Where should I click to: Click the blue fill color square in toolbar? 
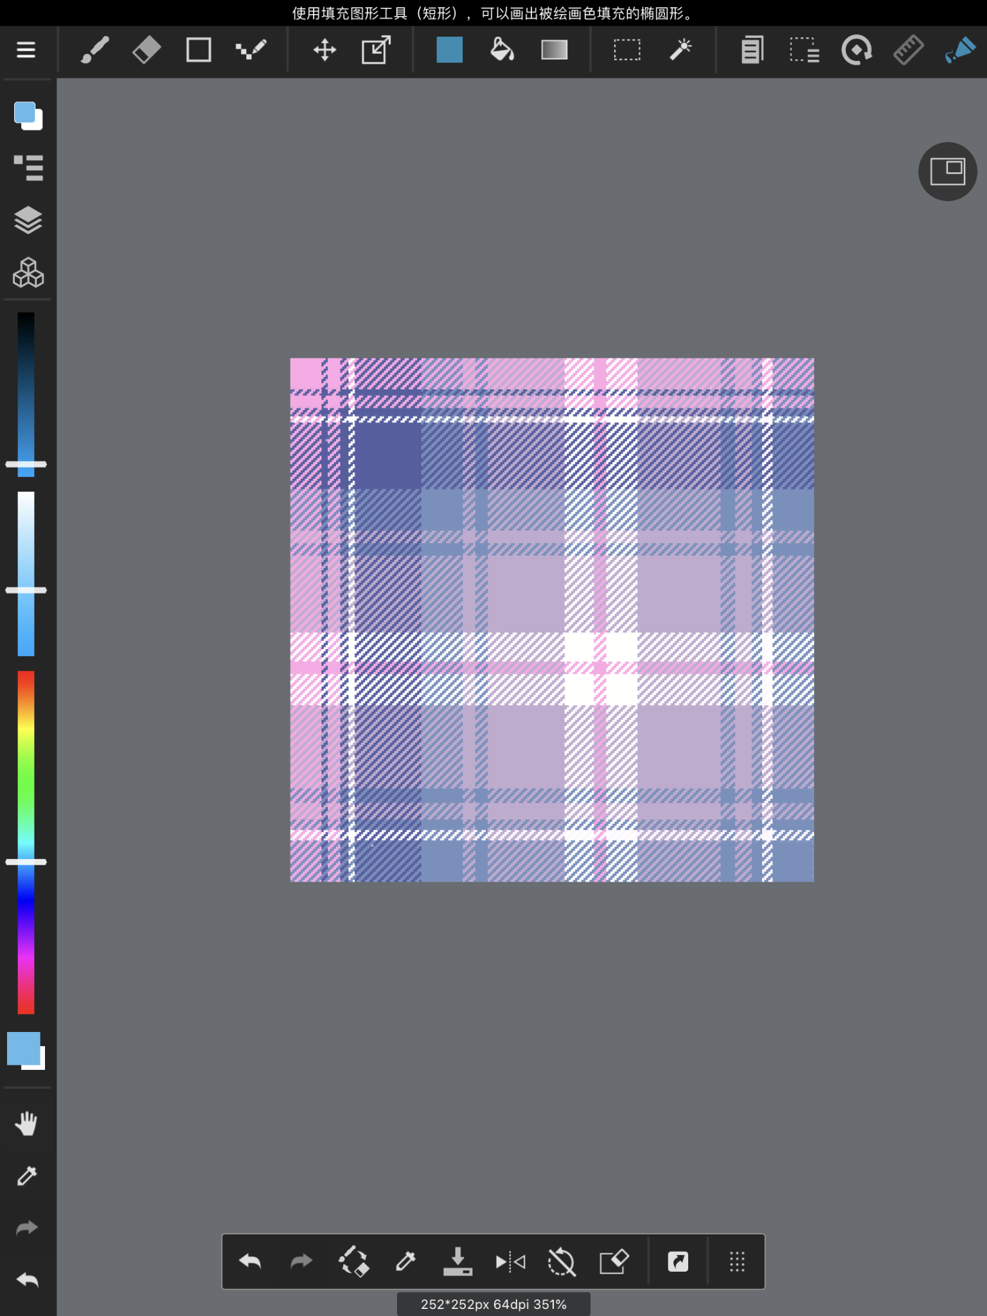449,50
